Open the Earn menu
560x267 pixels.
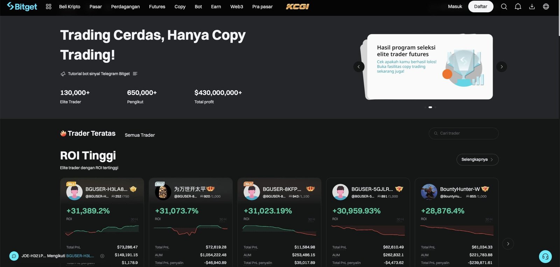point(216,7)
